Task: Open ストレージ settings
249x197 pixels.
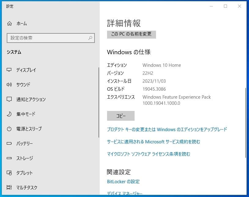Action: [25, 158]
